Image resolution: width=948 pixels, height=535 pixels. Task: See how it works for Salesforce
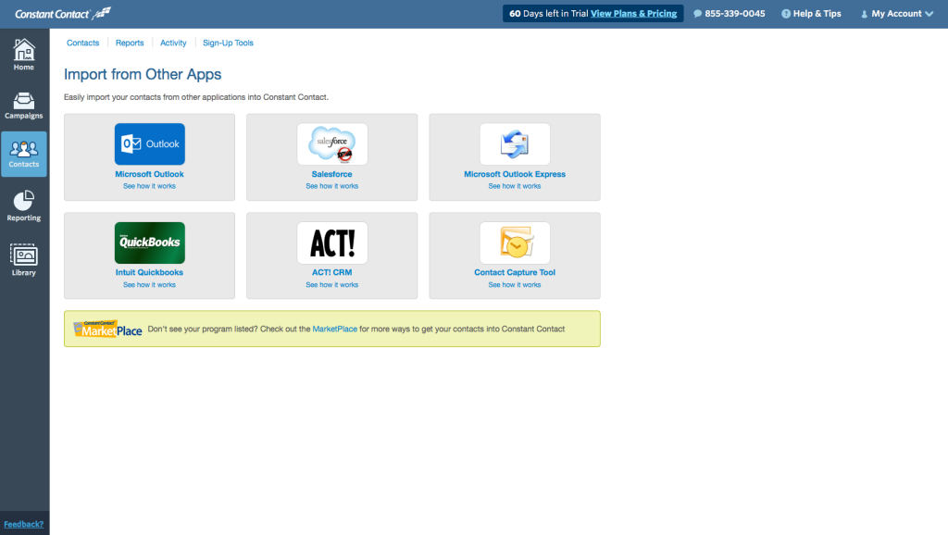(x=332, y=186)
